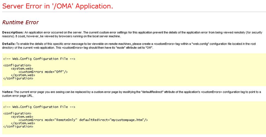Click the bold 'Details:' label
Screen dimensions: 266x137
click(x=9, y=44)
